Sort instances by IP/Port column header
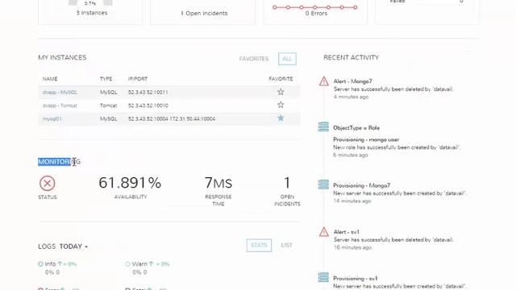 point(138,79)
